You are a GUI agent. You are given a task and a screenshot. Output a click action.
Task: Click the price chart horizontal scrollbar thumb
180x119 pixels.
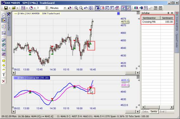tap(130, 73)
